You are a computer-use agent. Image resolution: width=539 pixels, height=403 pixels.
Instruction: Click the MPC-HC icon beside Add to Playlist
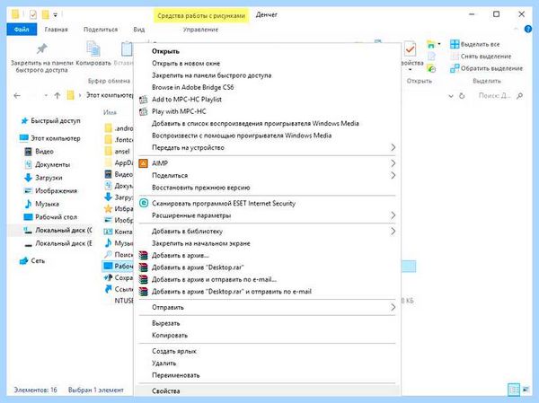coord(143,100)
